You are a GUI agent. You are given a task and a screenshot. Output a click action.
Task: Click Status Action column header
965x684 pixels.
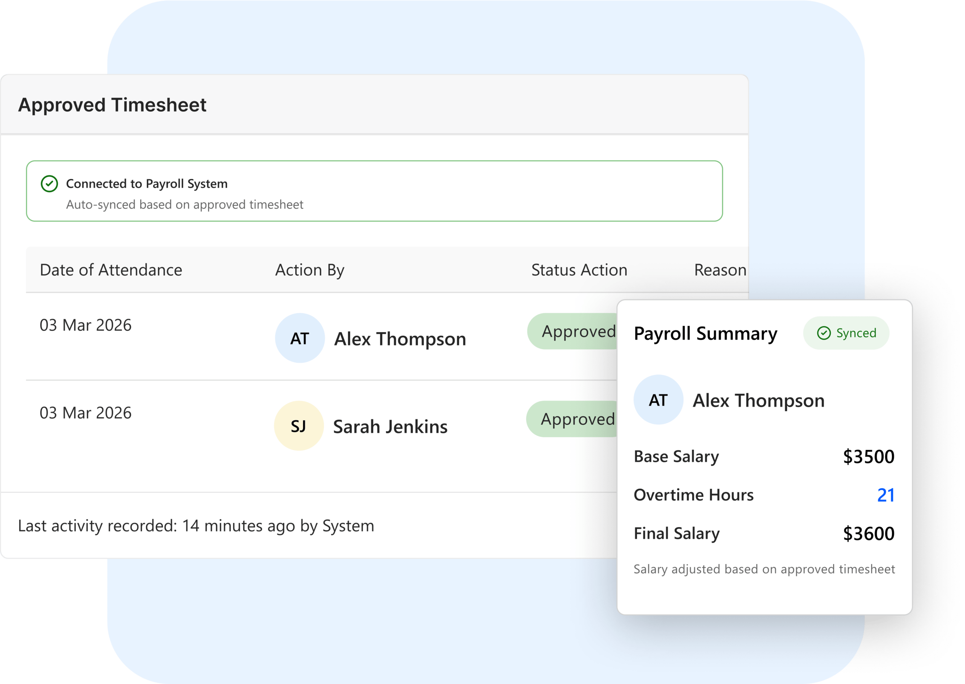579,270
